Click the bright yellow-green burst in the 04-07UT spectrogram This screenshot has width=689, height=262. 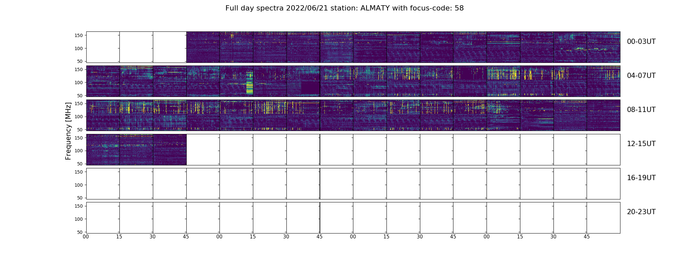click(250, 83)
